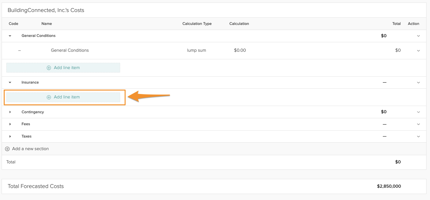The image size is (430, 200).
Task: Open action chevron in the Taxes row
Action: point(418,137)
